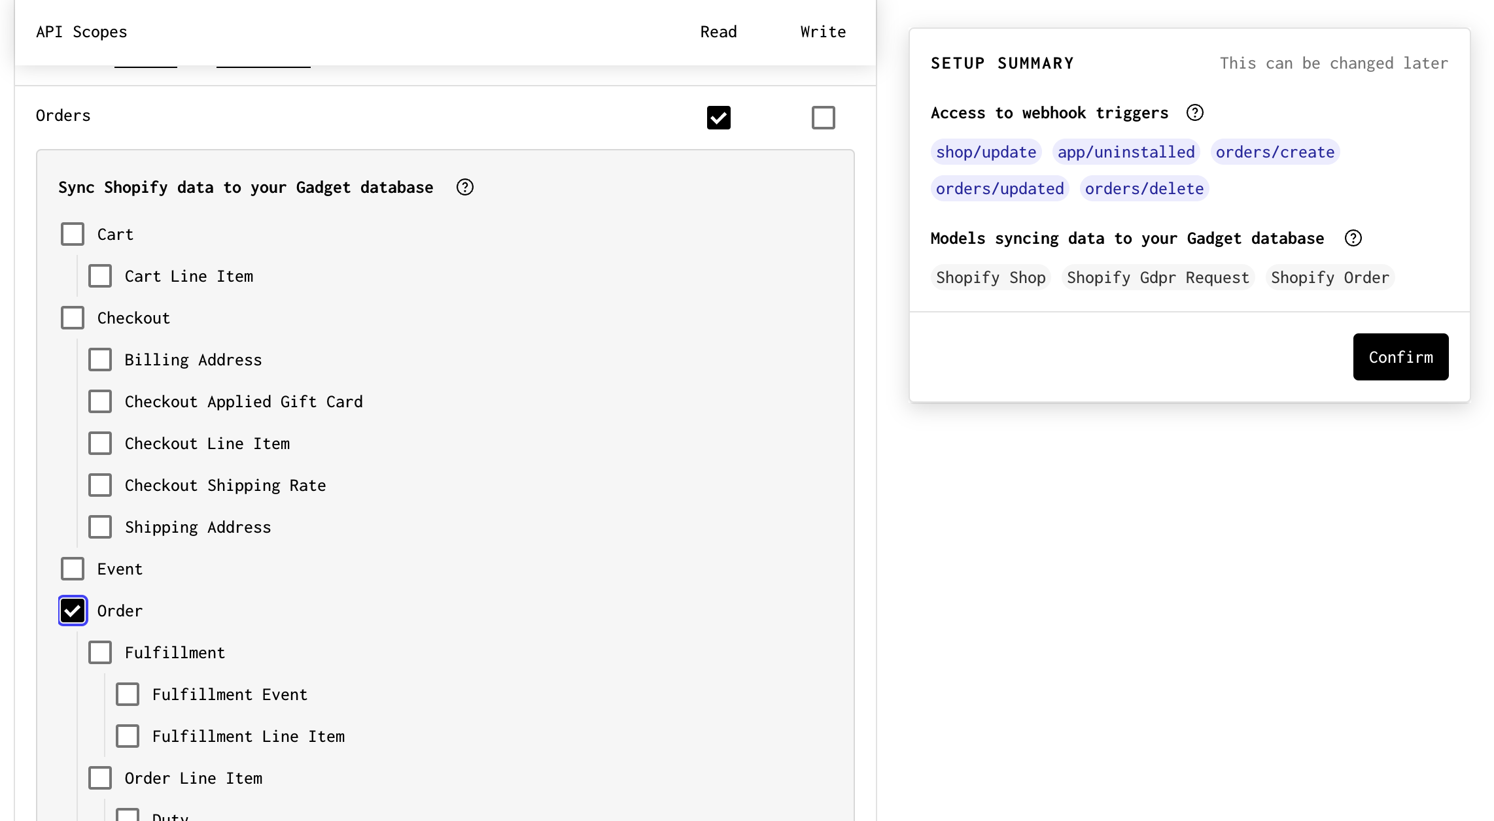Check the Cart Line Item checkbox
This screenshot has width=1494, height=821.
coord(100,276)
